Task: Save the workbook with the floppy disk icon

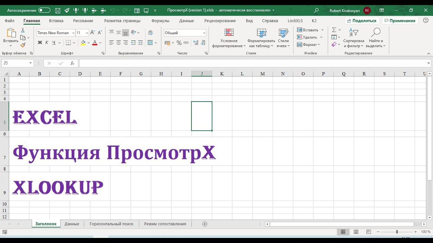Action: (x=58, y=10)
